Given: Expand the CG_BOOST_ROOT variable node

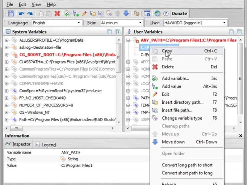Looking at the screenshot, I should coord(6,55).
